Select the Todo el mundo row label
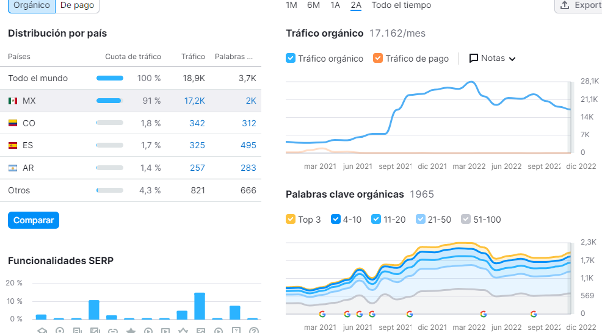This screenshot has width=602, height=333. [38, 78]
